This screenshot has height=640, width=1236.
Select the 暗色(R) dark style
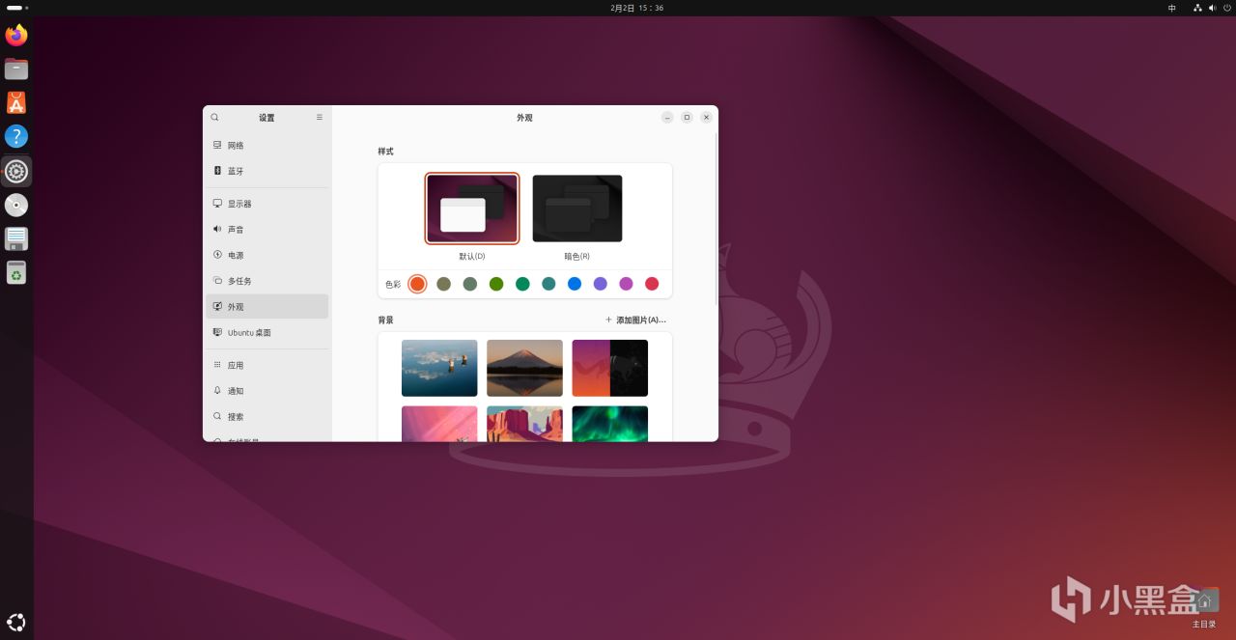click(x=577, y=209)
